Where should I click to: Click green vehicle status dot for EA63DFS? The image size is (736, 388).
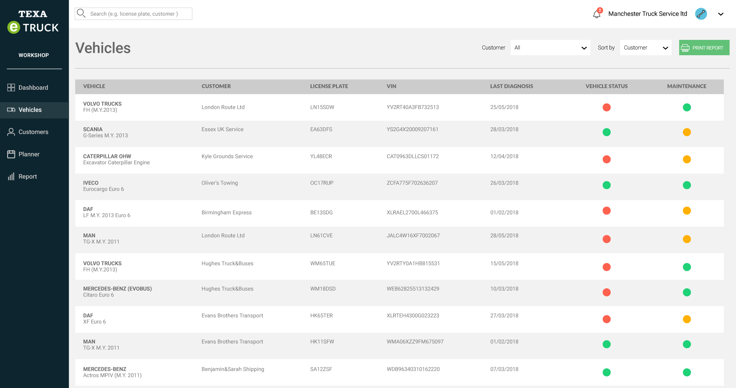click(x=606, y=132)
